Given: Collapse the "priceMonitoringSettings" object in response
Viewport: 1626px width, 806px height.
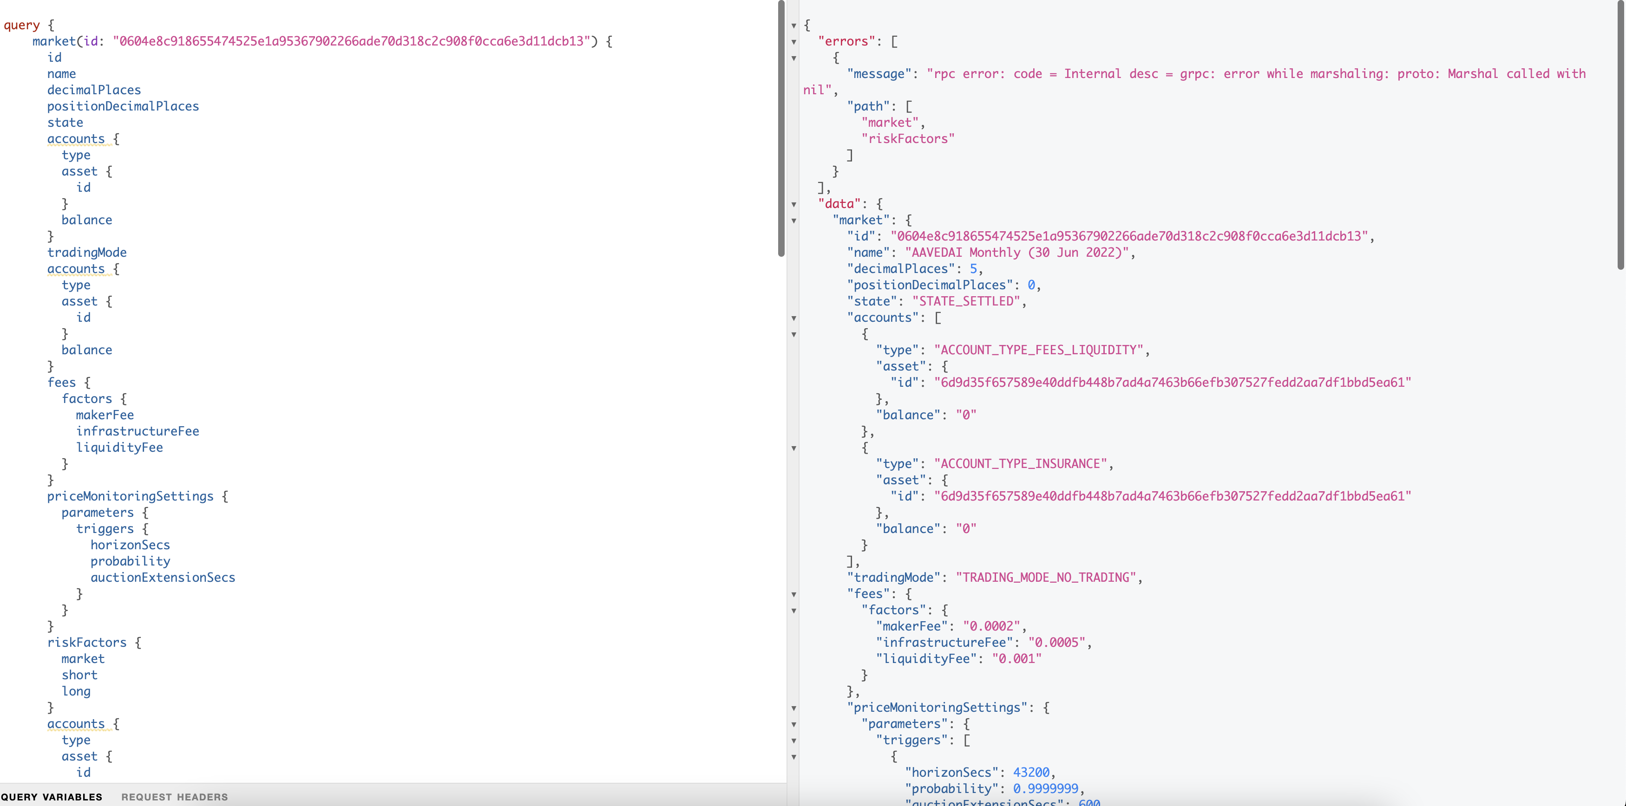Looking at the screenshot, I should (x=793, y=708).
